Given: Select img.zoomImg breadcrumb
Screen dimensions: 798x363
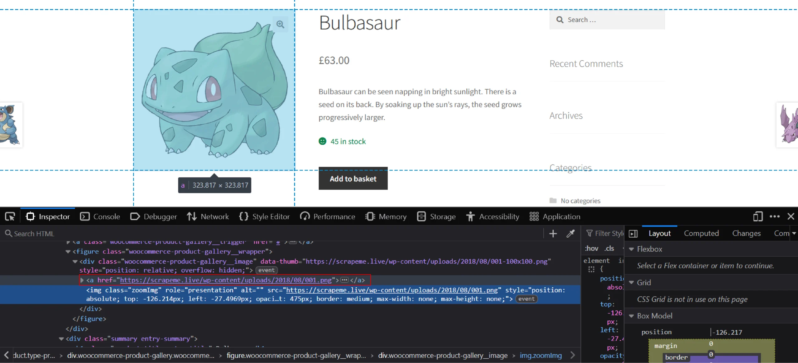Looking at the screenshot, I should [541, 355].
